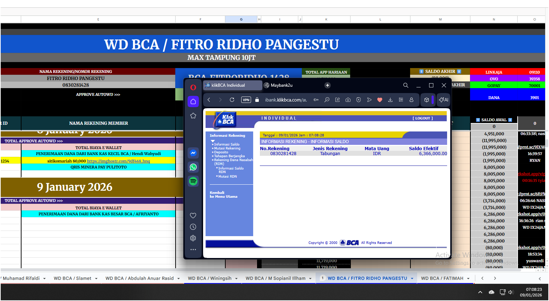The width and height of the screenshot is (549, 301).
Task: Collapse the Informasi Rekening triangle
Action: (213, 141)
